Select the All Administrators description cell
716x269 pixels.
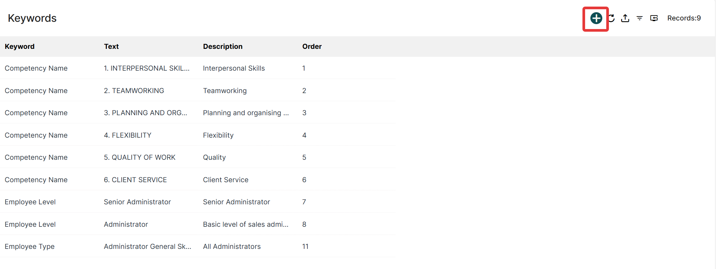pyautogui.click(x=232, y=247)
